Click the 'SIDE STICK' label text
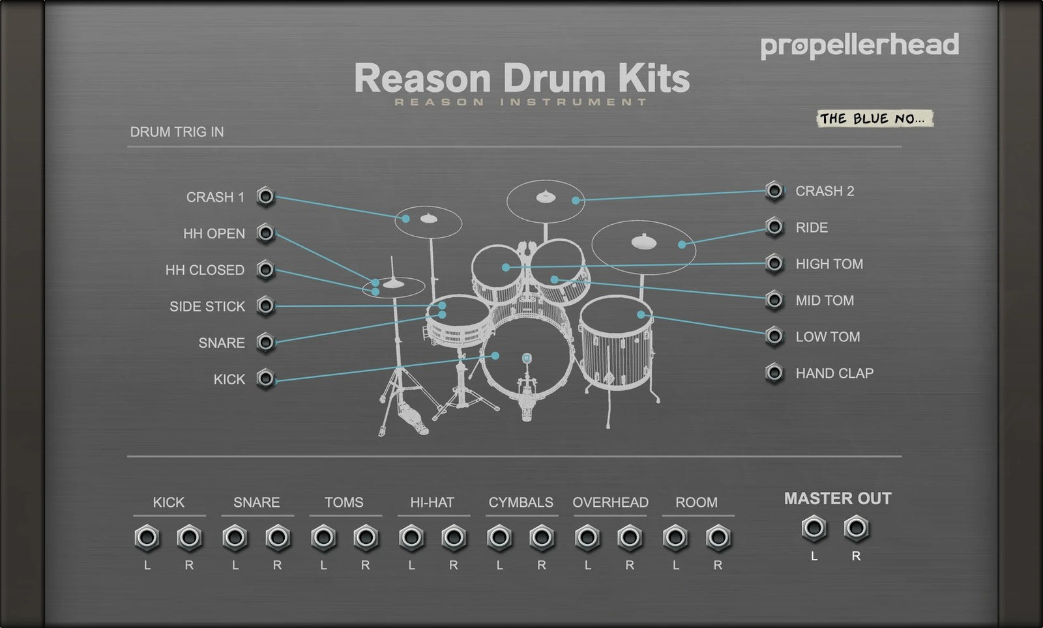Image resolution: width=1043 pixels, height=628 pixels. [207, 306]
